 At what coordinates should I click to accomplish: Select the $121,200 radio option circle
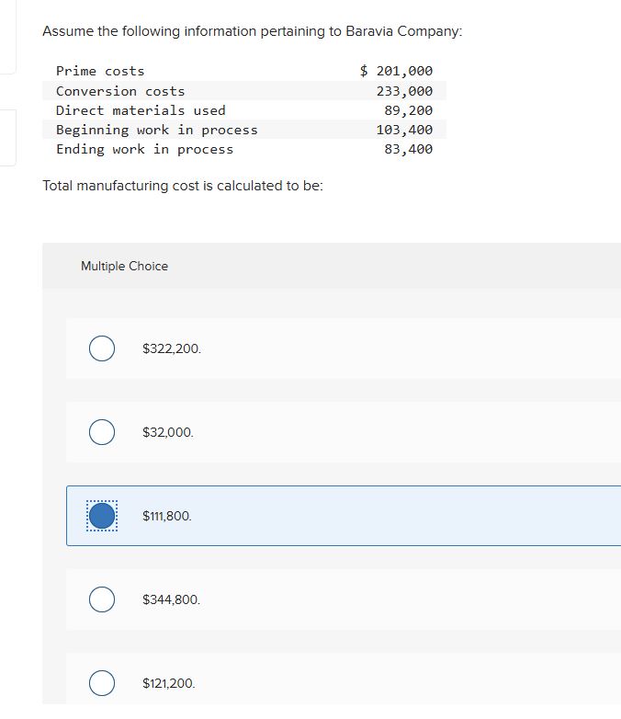pyautogui.click(x=102, y=683)
